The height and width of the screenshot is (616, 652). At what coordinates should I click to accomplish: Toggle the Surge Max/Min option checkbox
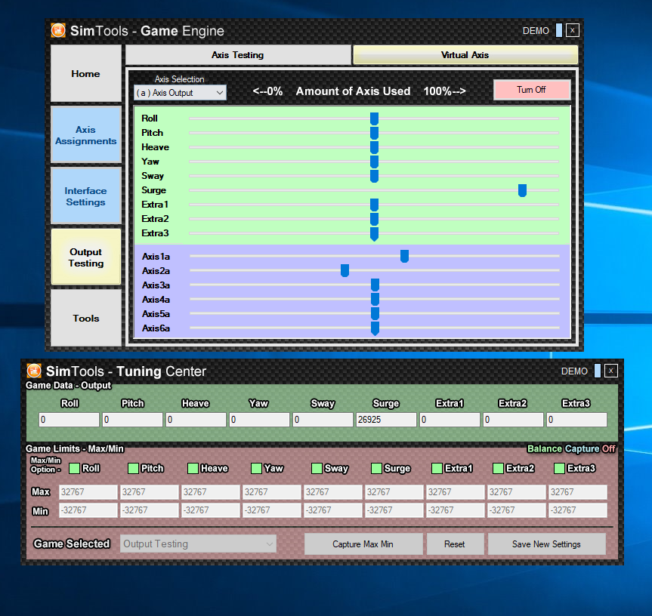(376, 468)
